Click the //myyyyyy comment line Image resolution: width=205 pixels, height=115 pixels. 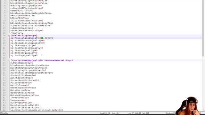[x=17, y=33]
